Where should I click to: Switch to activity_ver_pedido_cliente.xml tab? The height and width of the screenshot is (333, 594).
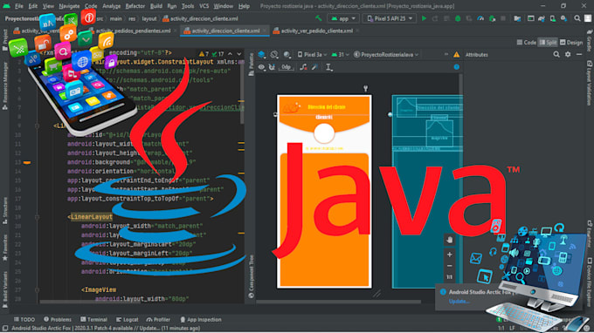(316, 31)
